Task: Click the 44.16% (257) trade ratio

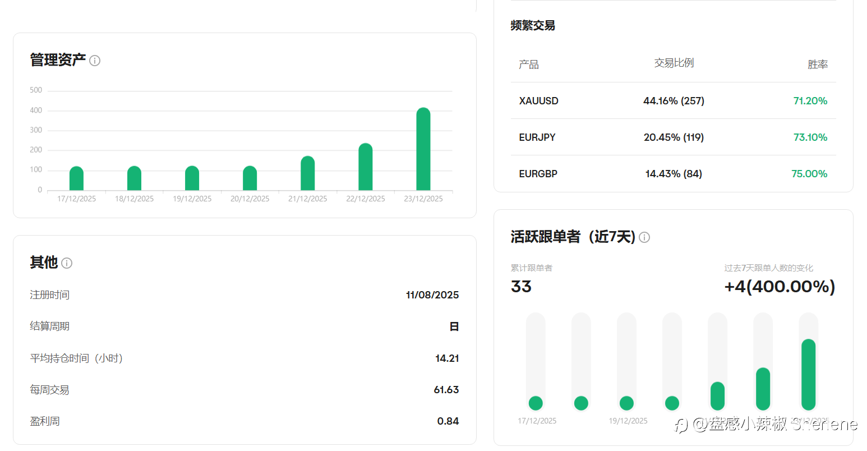Action: [x=674, y=101]
